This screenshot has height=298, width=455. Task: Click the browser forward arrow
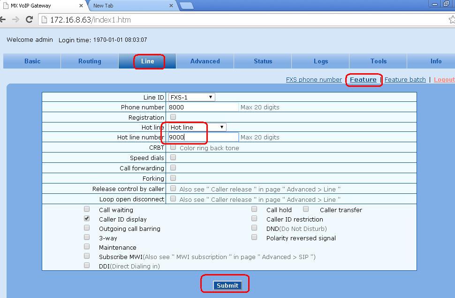point(15,20)
